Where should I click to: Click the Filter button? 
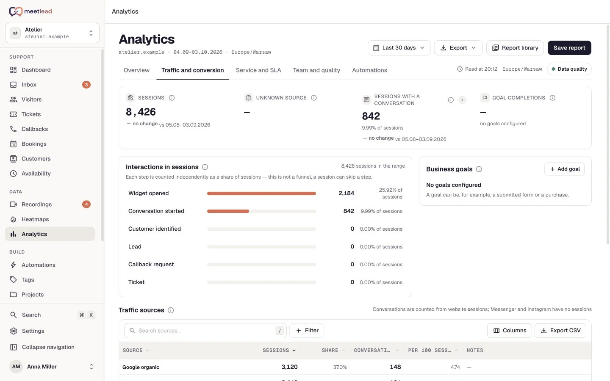coord(307,331)
